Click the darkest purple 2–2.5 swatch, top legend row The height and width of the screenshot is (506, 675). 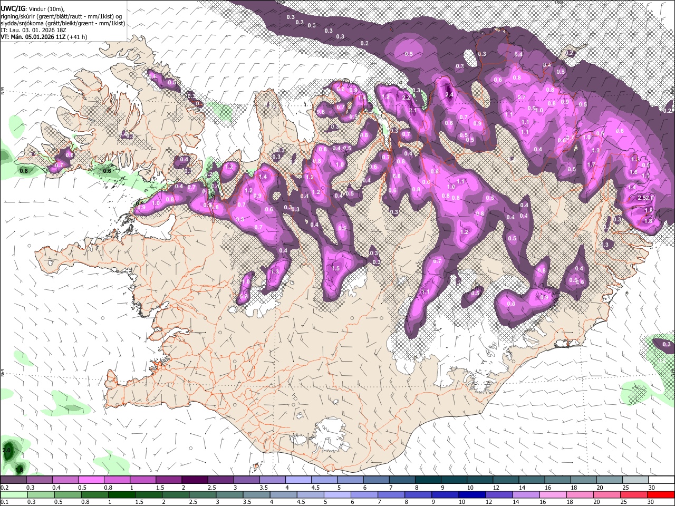coord(194,480)
